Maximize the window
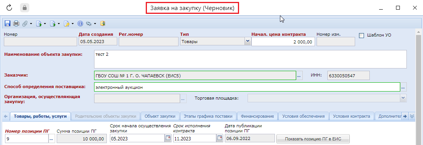 coord(398,8)
